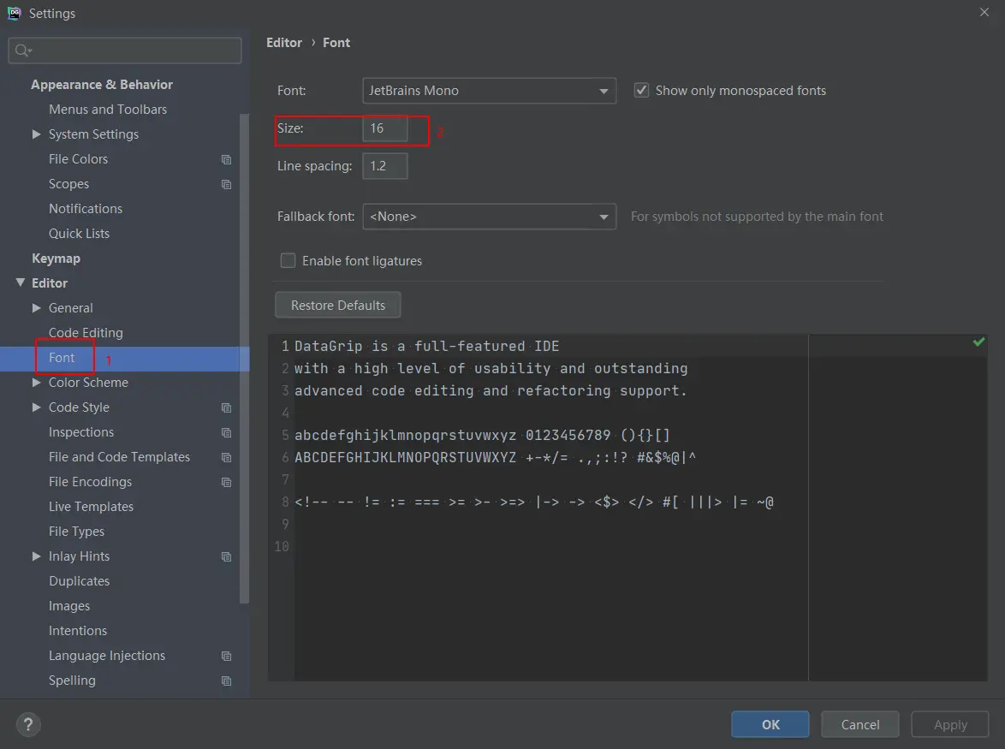Click the icon next to File Encodings
1005x749 pixels.
click(226, 483)
